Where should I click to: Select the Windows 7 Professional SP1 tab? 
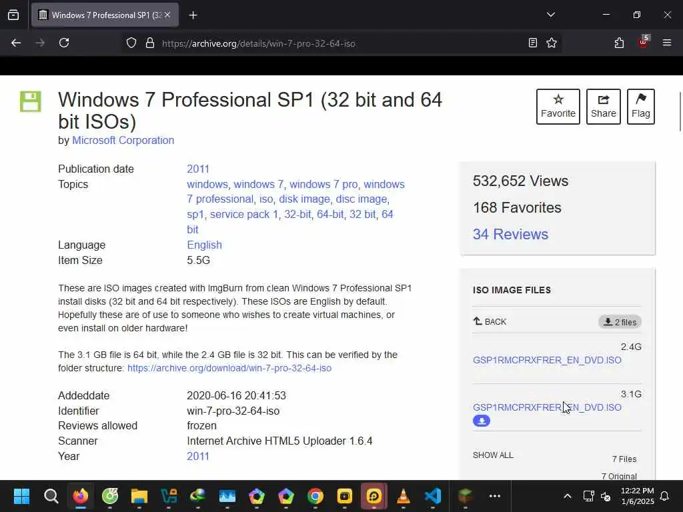click(x=105, y=15)
